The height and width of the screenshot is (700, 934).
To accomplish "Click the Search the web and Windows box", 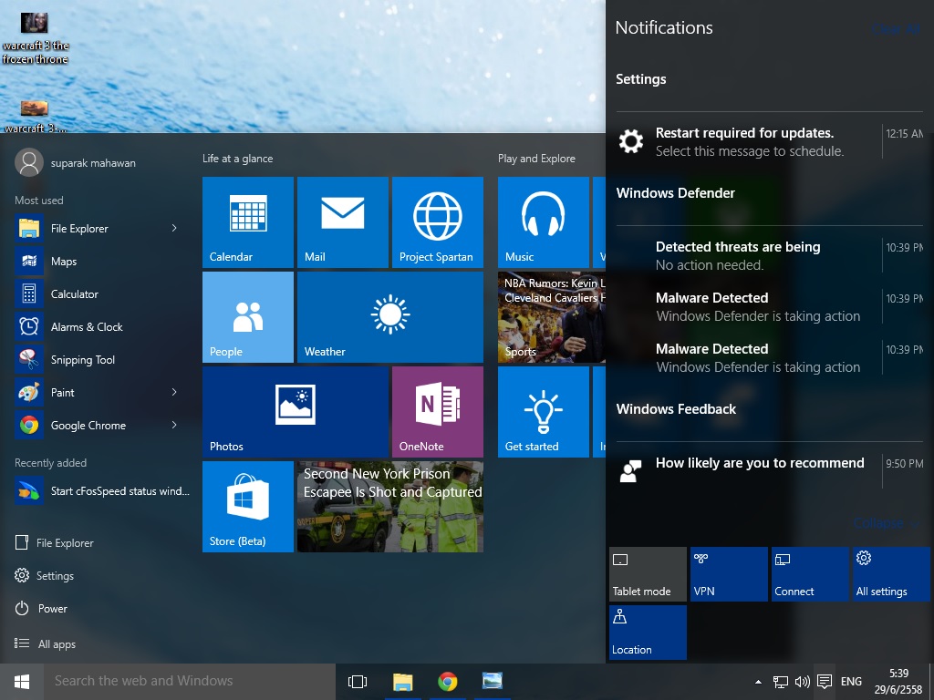I will coord(182,681).
